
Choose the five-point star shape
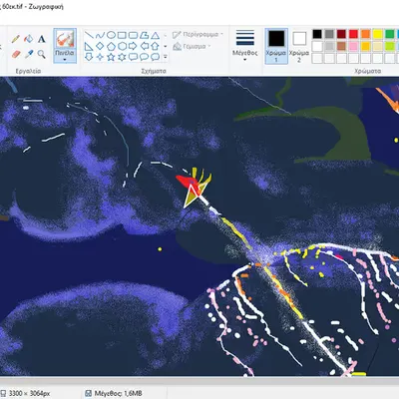(x=111, y=57)
